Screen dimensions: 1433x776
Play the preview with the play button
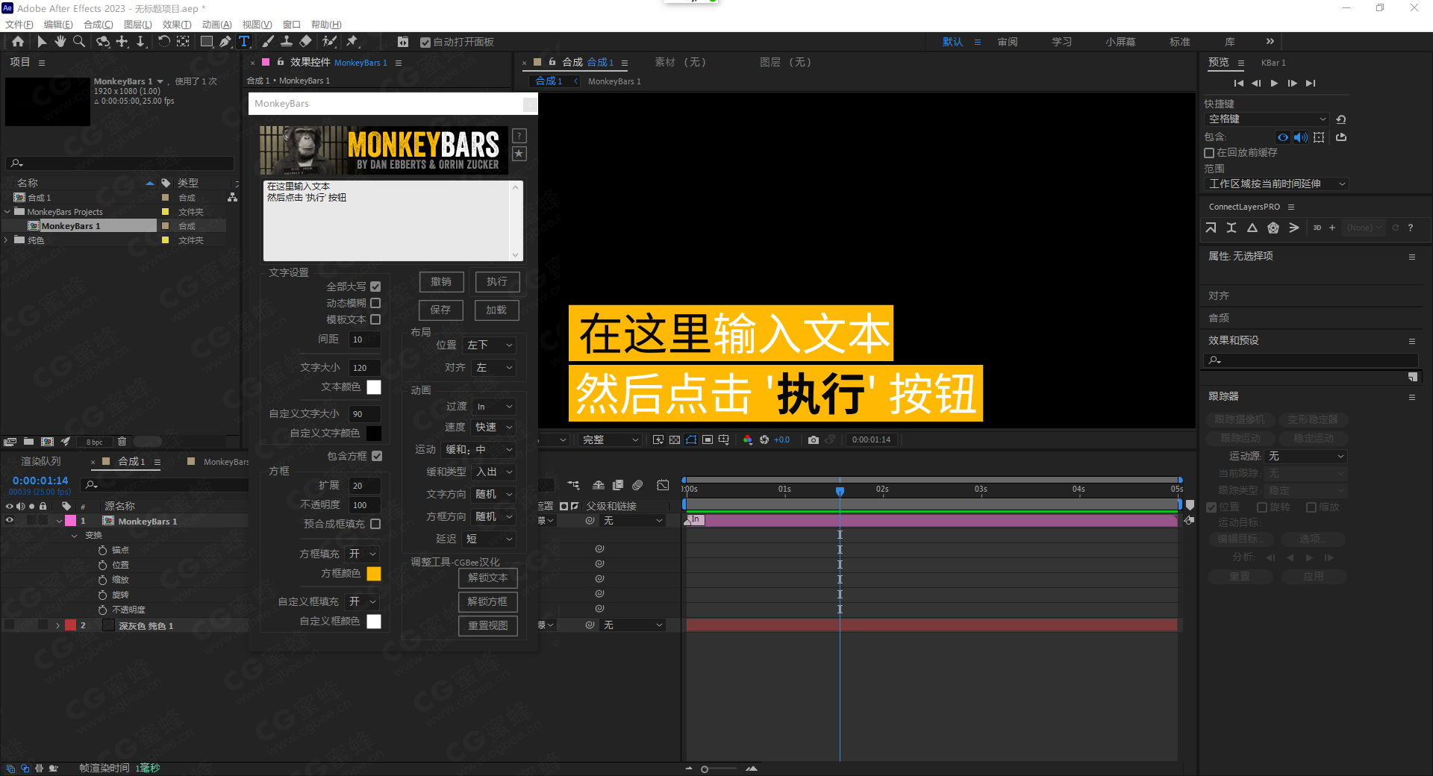[1274, 83]
